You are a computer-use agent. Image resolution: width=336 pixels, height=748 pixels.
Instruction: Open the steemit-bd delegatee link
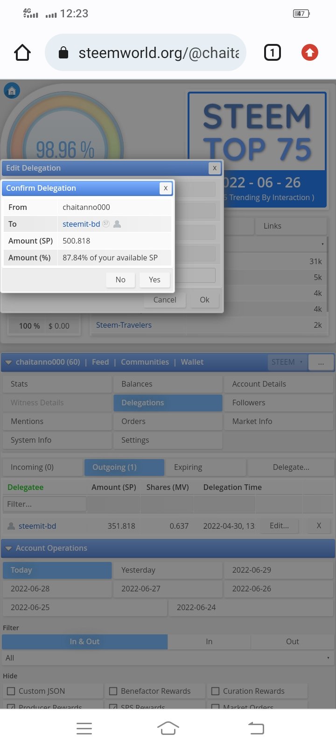(x=37, y=526)
